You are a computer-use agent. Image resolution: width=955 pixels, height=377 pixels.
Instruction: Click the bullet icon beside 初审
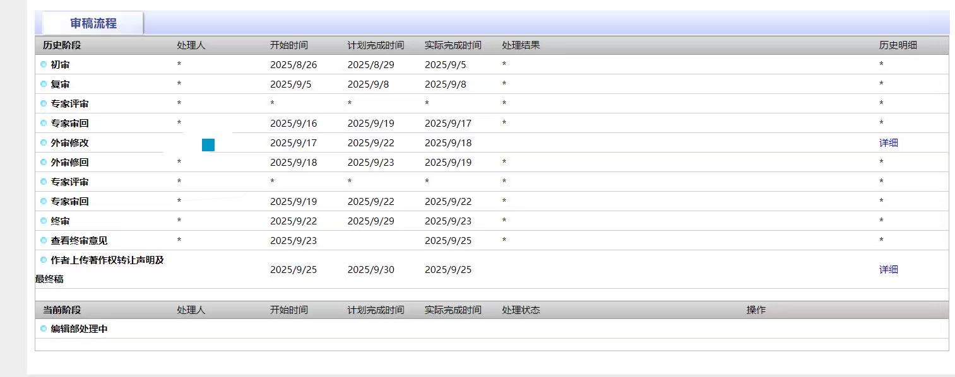pyautogui.click(x=44, y=64)
